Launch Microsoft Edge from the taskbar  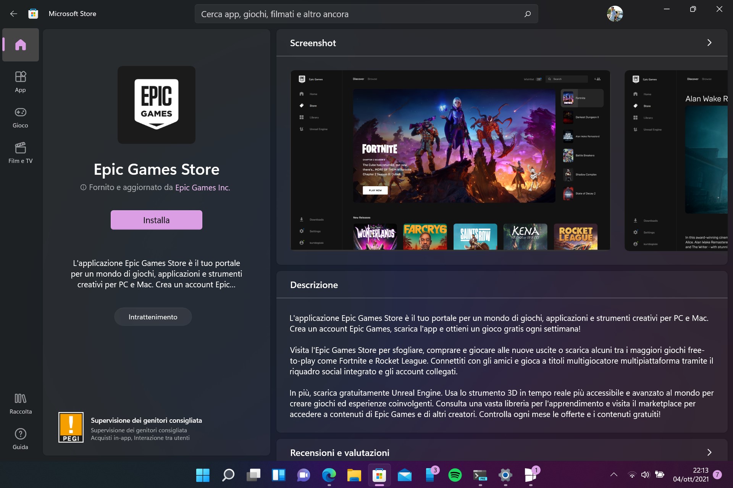pos(329,475)
